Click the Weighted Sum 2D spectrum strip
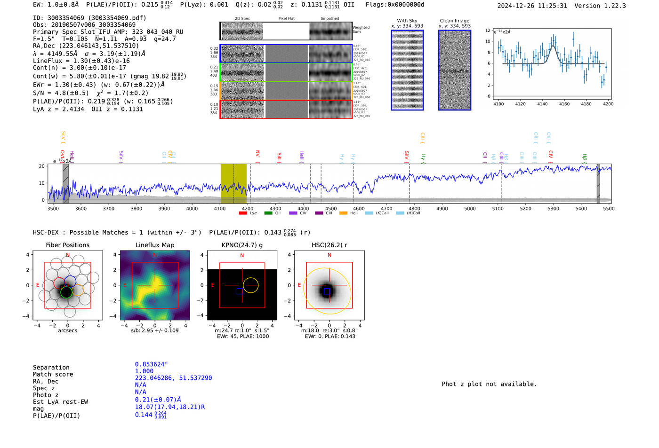This screenshot has height=448, width=659. (x=286, y=31)
